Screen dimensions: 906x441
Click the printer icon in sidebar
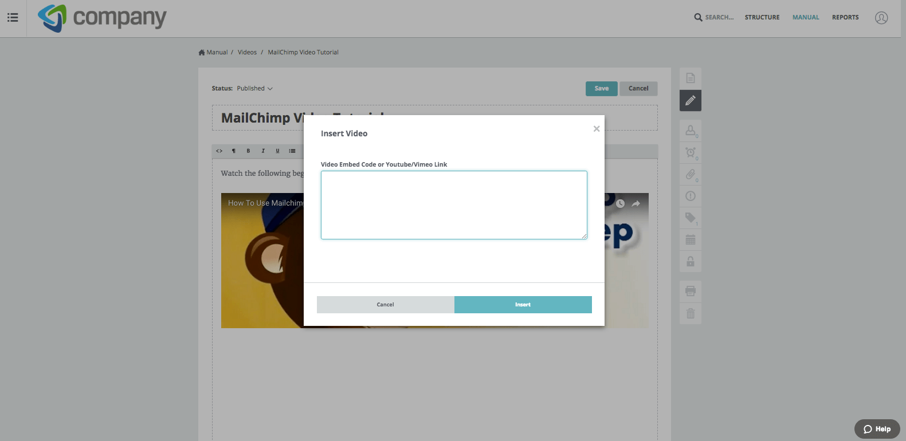click(691, 292)
